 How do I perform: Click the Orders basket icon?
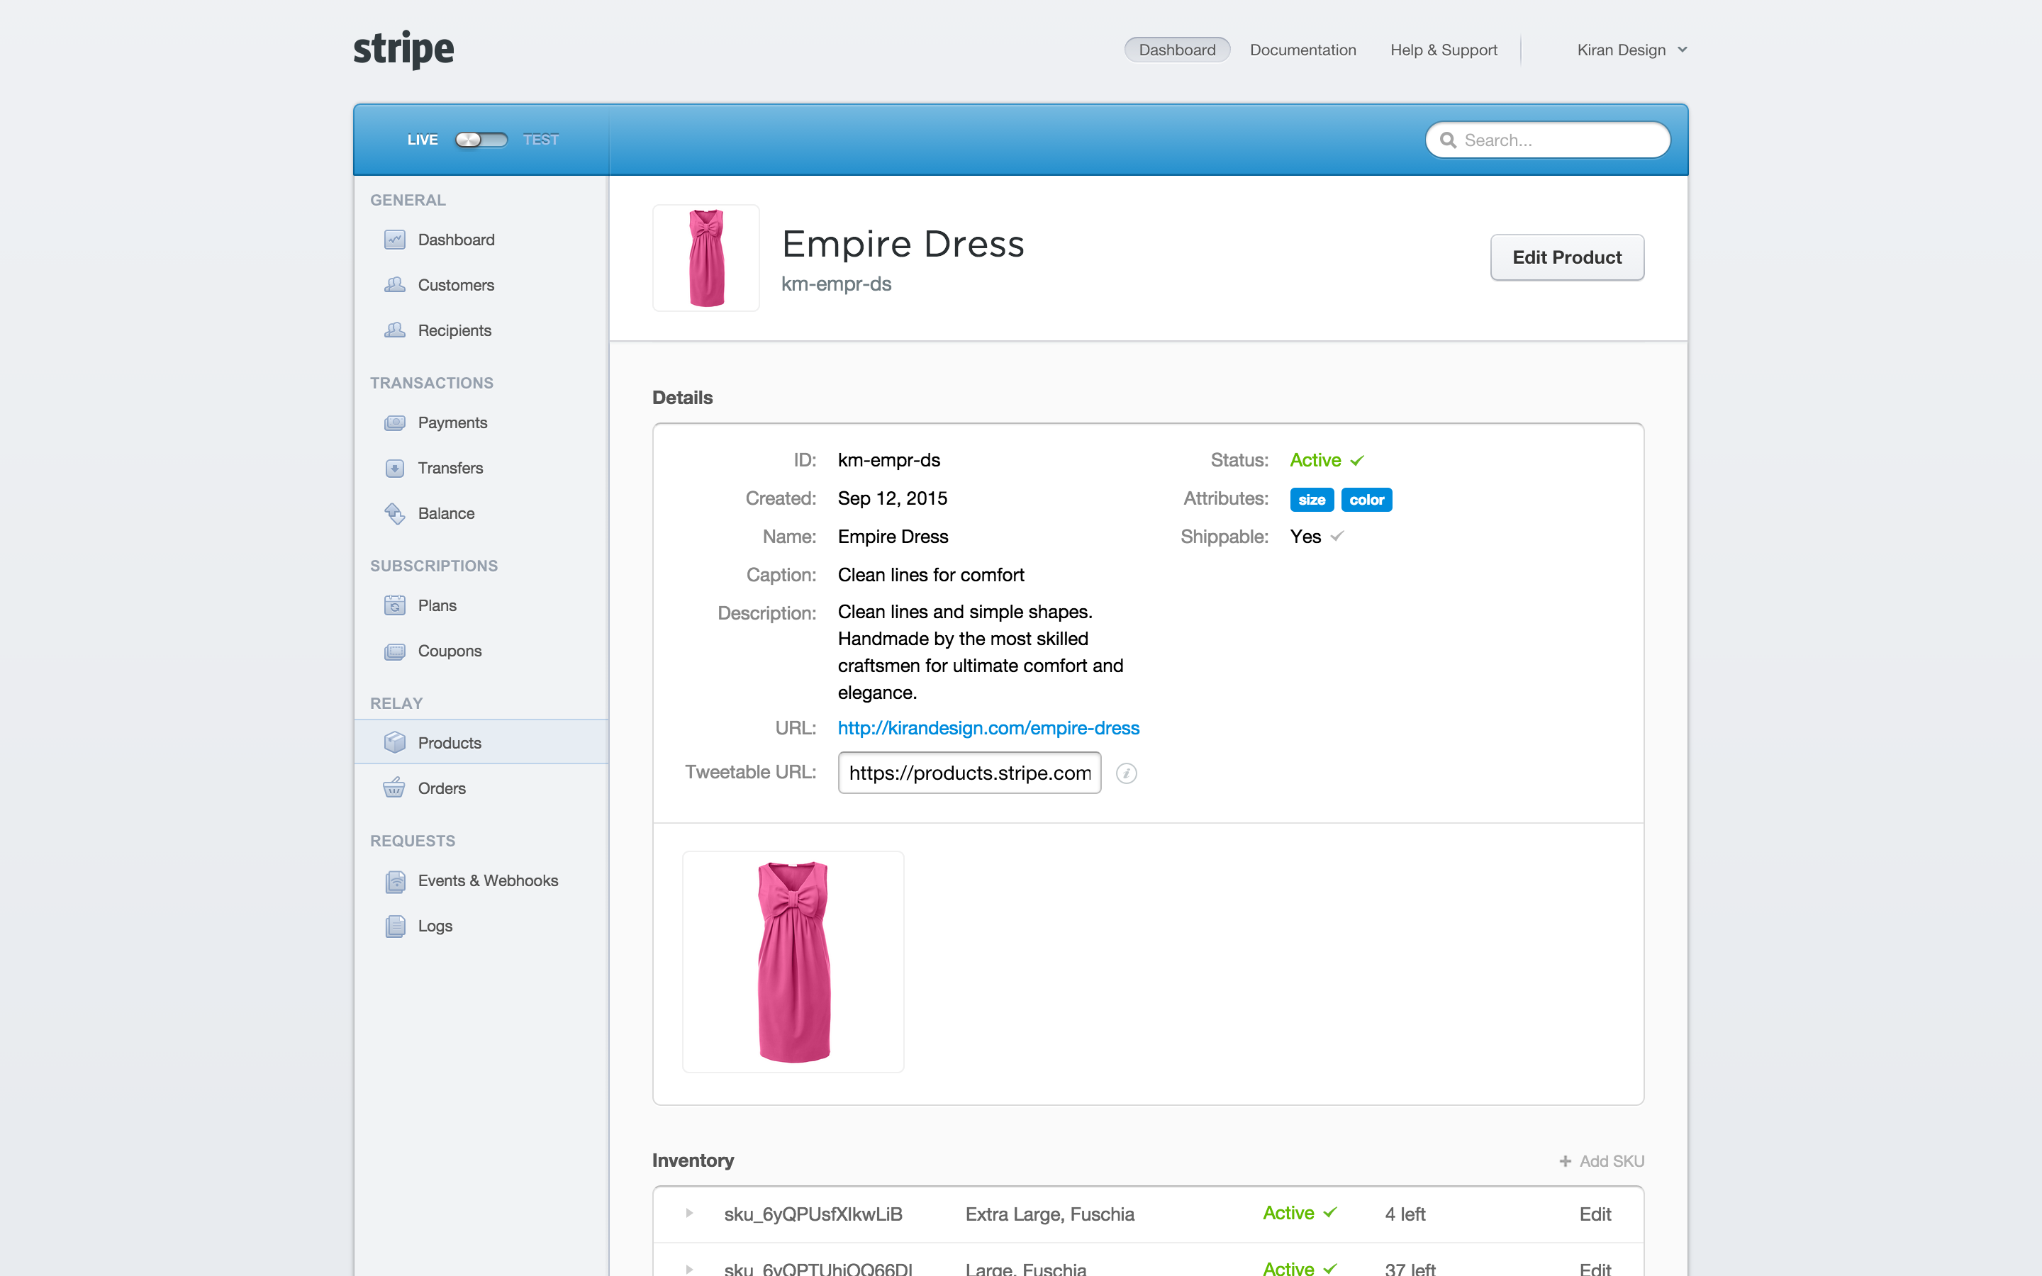point(394,788)
